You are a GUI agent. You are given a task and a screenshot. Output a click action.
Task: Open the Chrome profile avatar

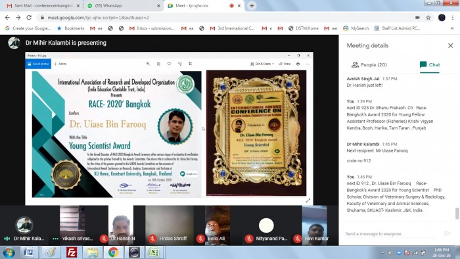pyautogui.click(x=442, y=18)
